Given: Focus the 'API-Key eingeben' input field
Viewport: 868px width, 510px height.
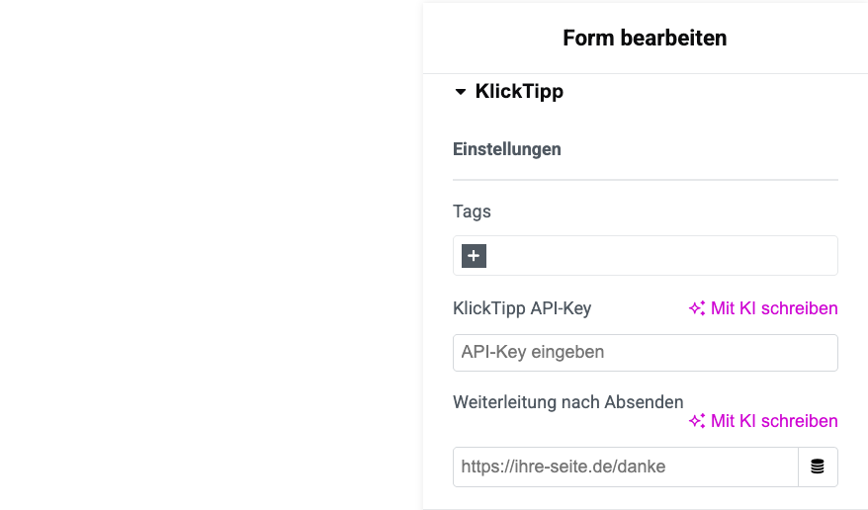Looking at the screenshot, I should (x=645, y=353).
